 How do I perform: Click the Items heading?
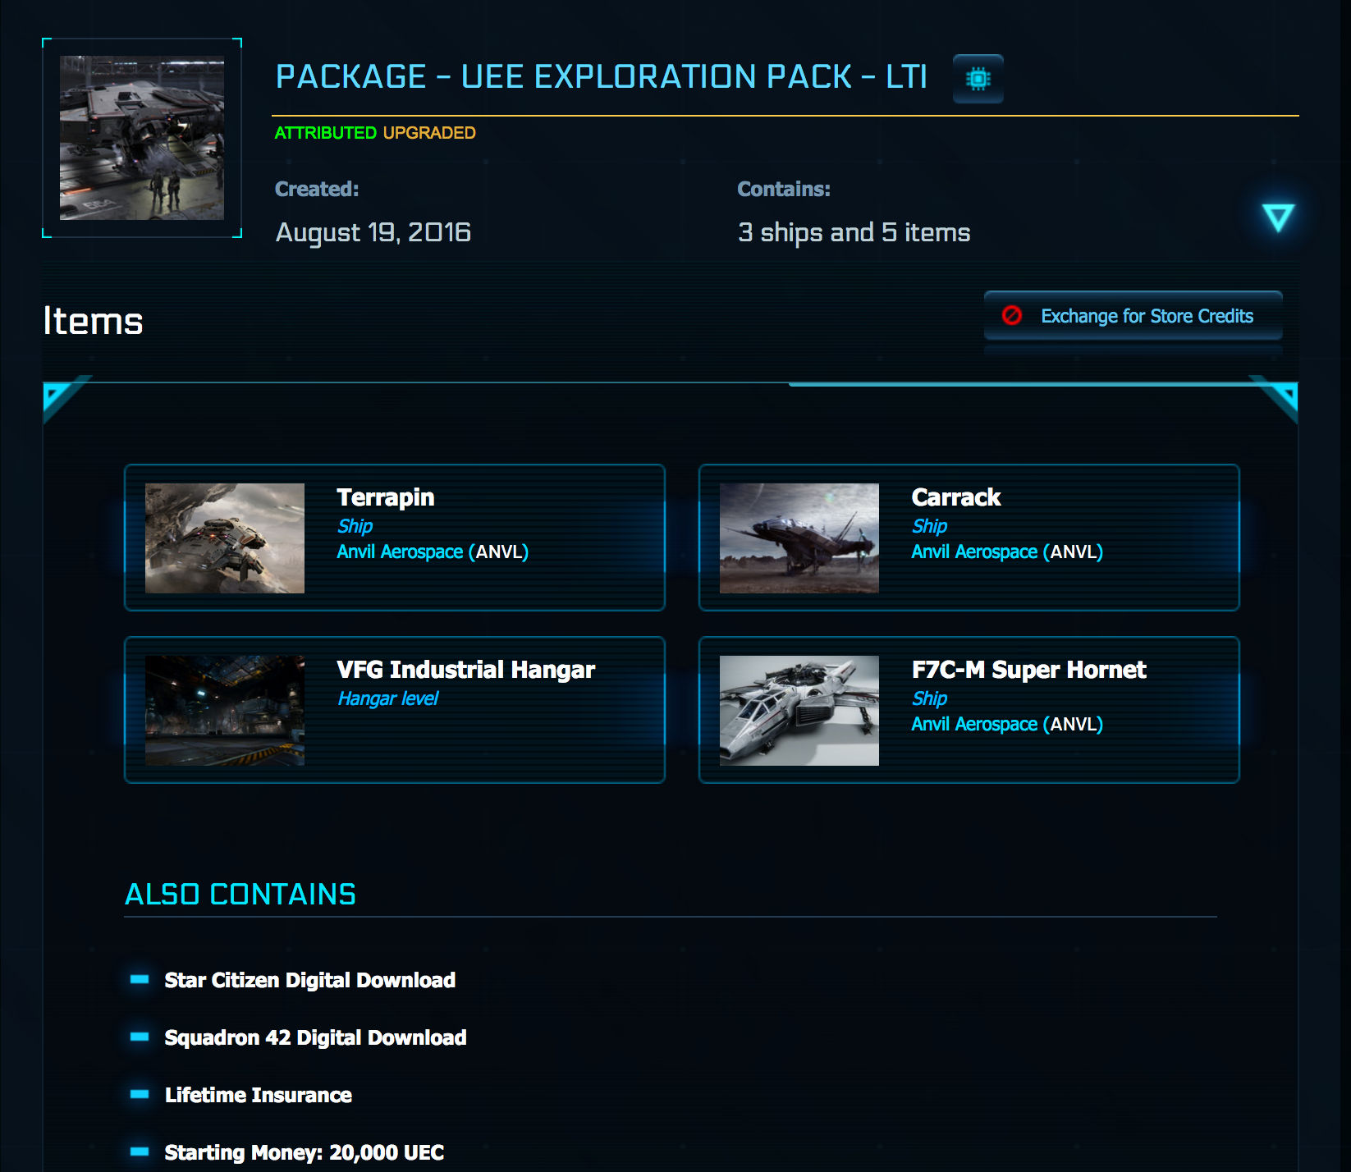click(x=94, y=321)
